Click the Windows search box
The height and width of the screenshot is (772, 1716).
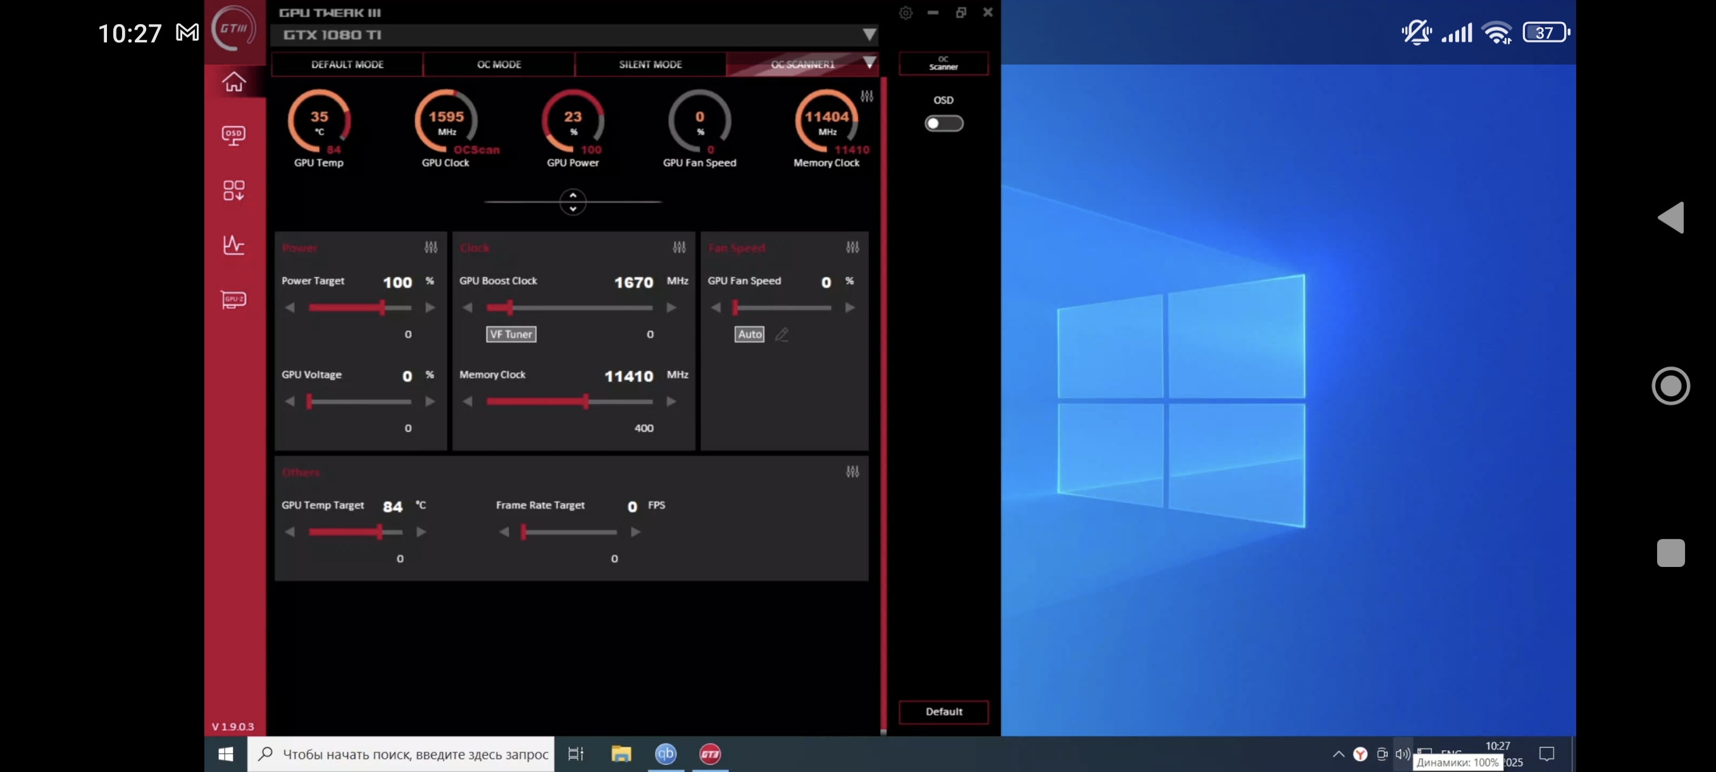point(401,754)
